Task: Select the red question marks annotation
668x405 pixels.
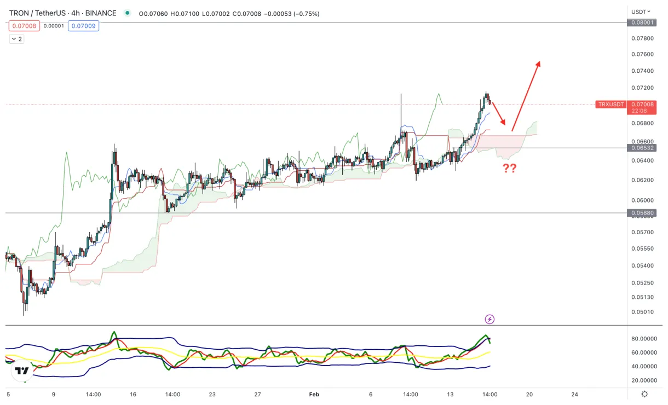Action: coord(509,168)
